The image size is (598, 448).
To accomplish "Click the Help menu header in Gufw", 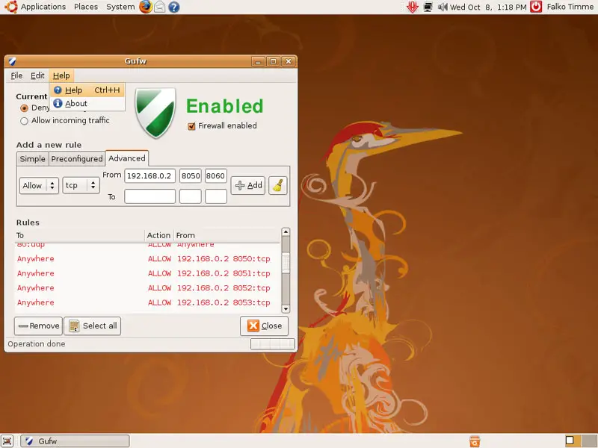I will [x=61, y=75].
